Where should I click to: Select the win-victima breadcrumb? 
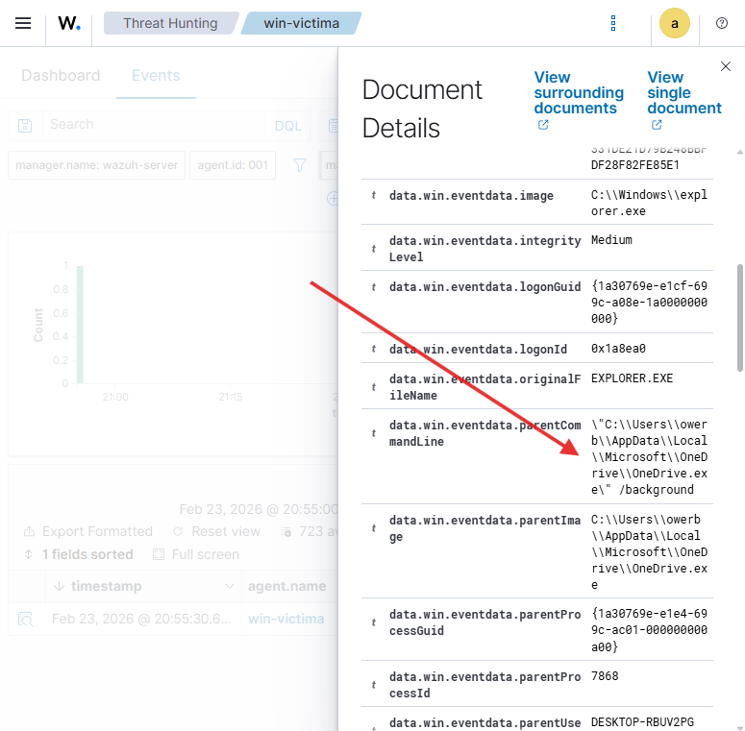tap(301, 23)
